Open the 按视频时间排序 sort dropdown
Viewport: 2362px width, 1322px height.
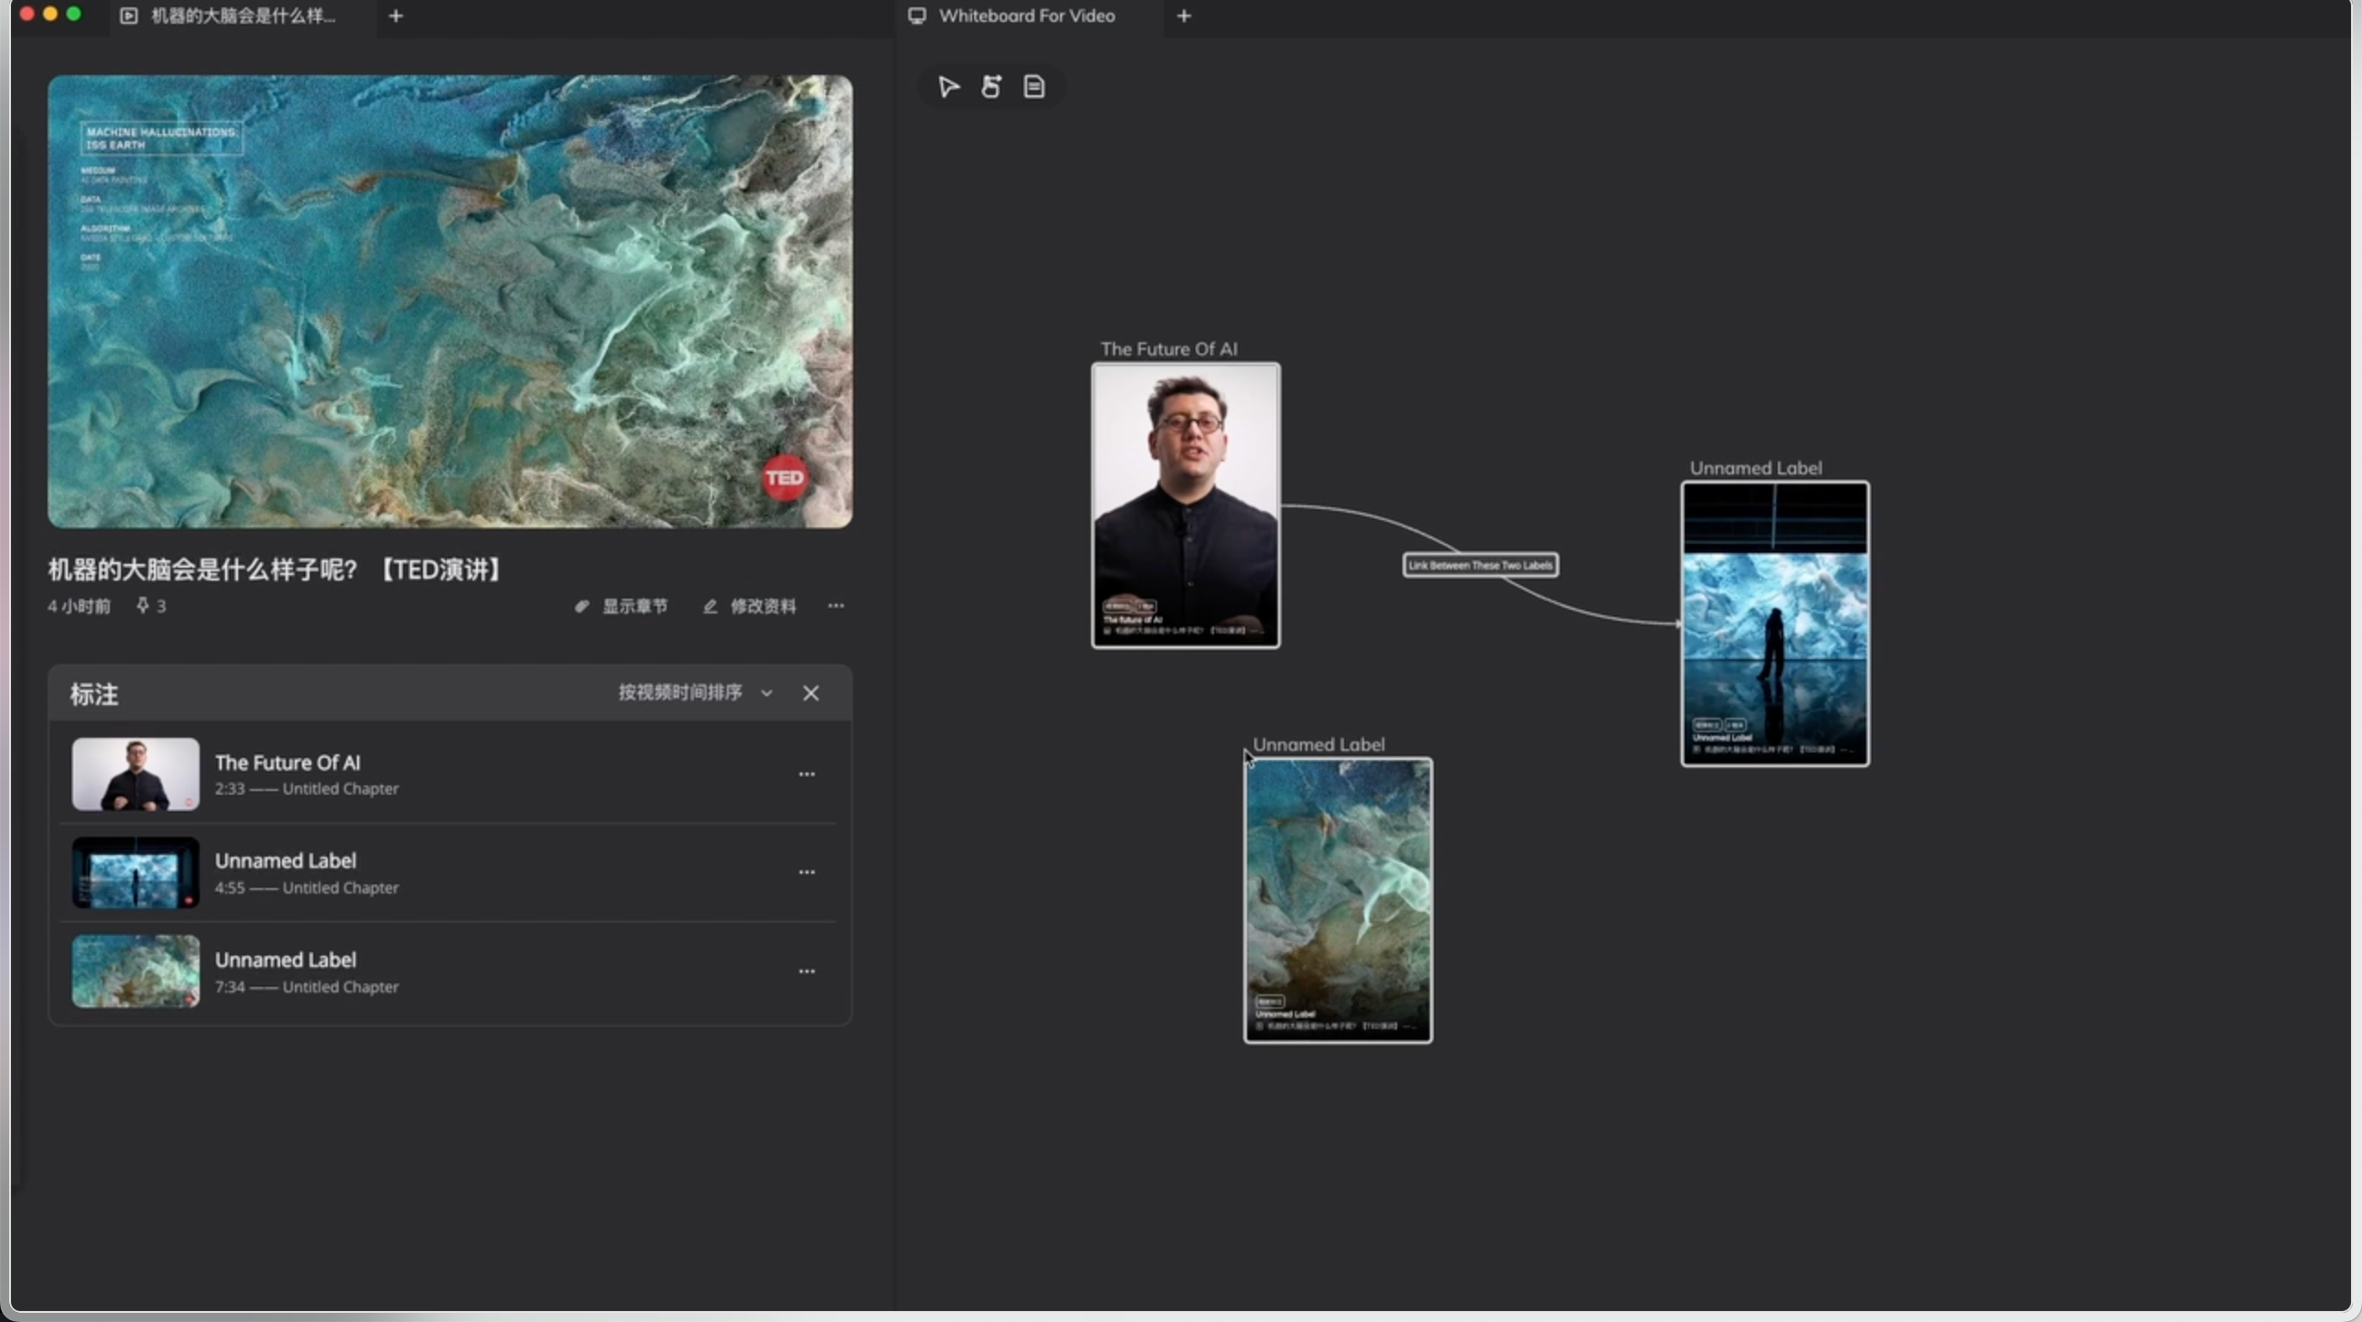pos(680,692)
